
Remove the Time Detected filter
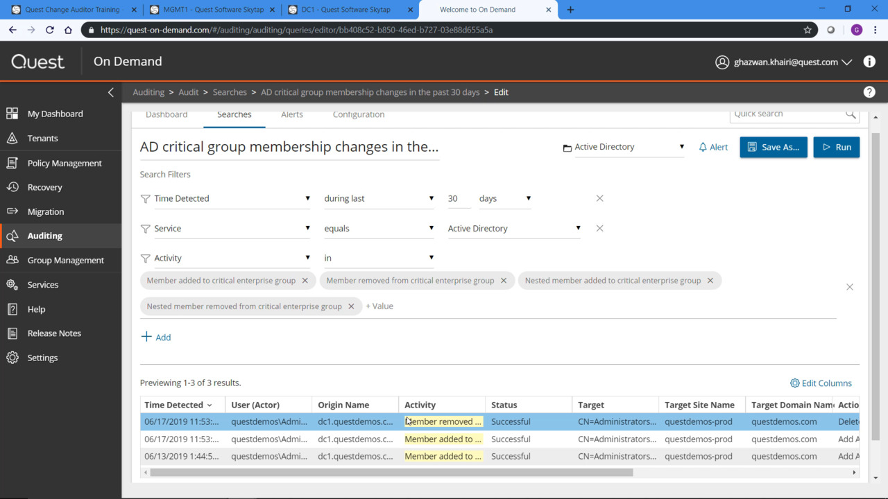[x=600, y=198]
